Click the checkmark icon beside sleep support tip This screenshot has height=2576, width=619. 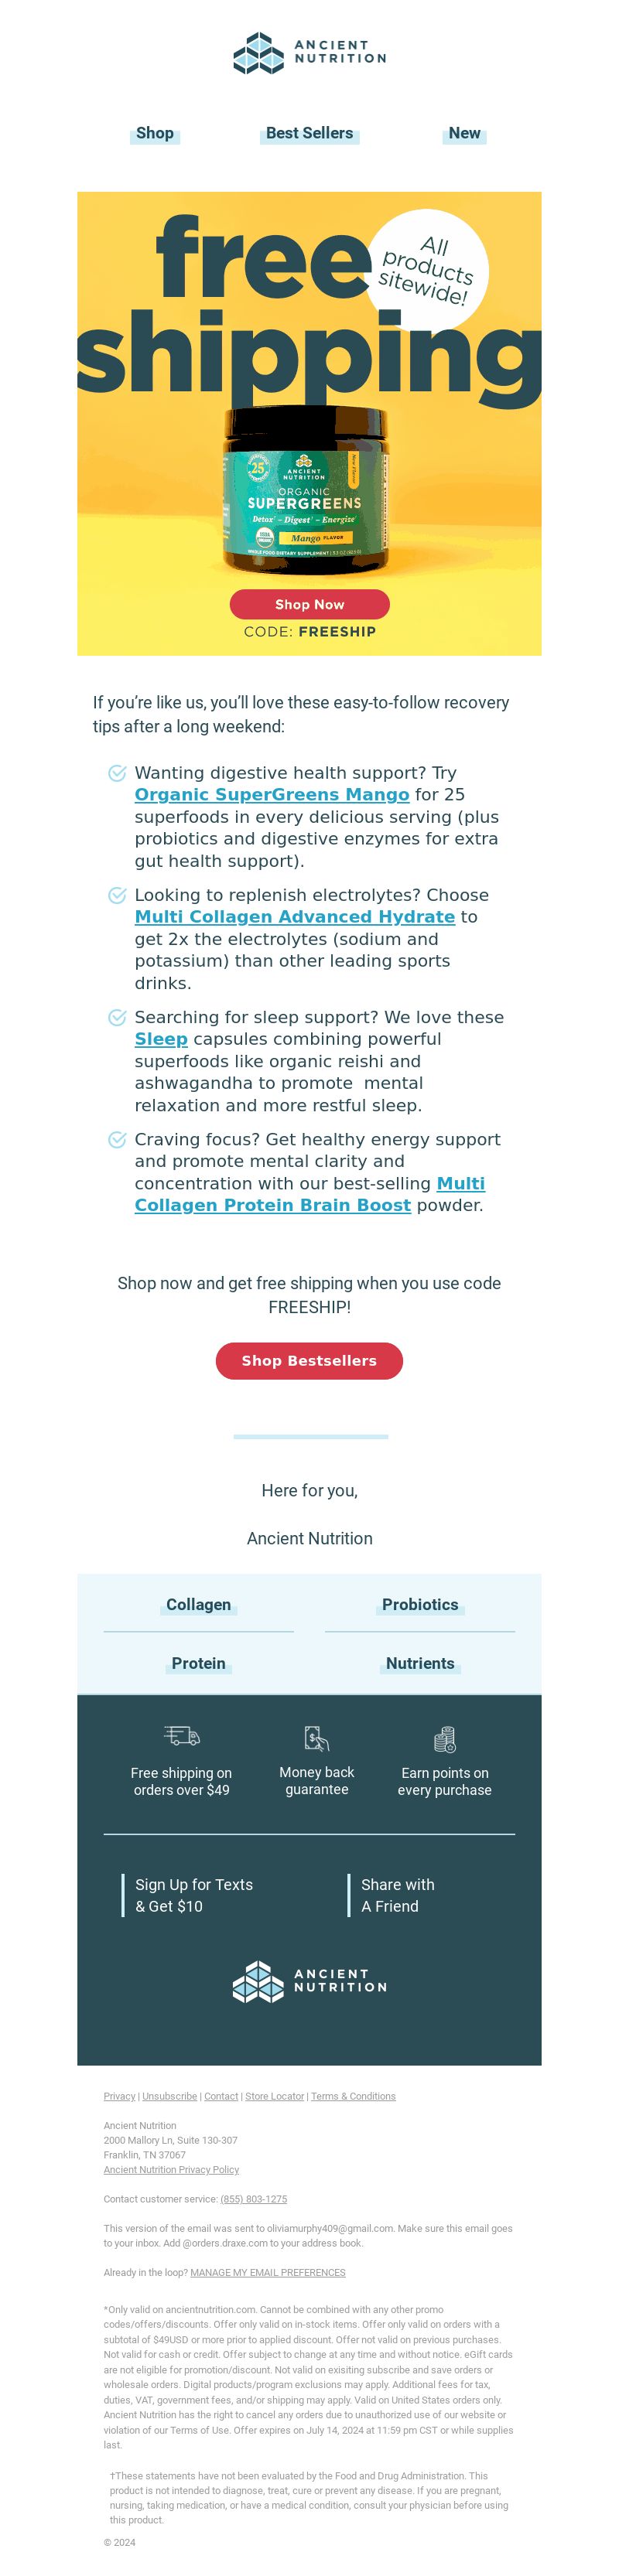coord(117,1017)
